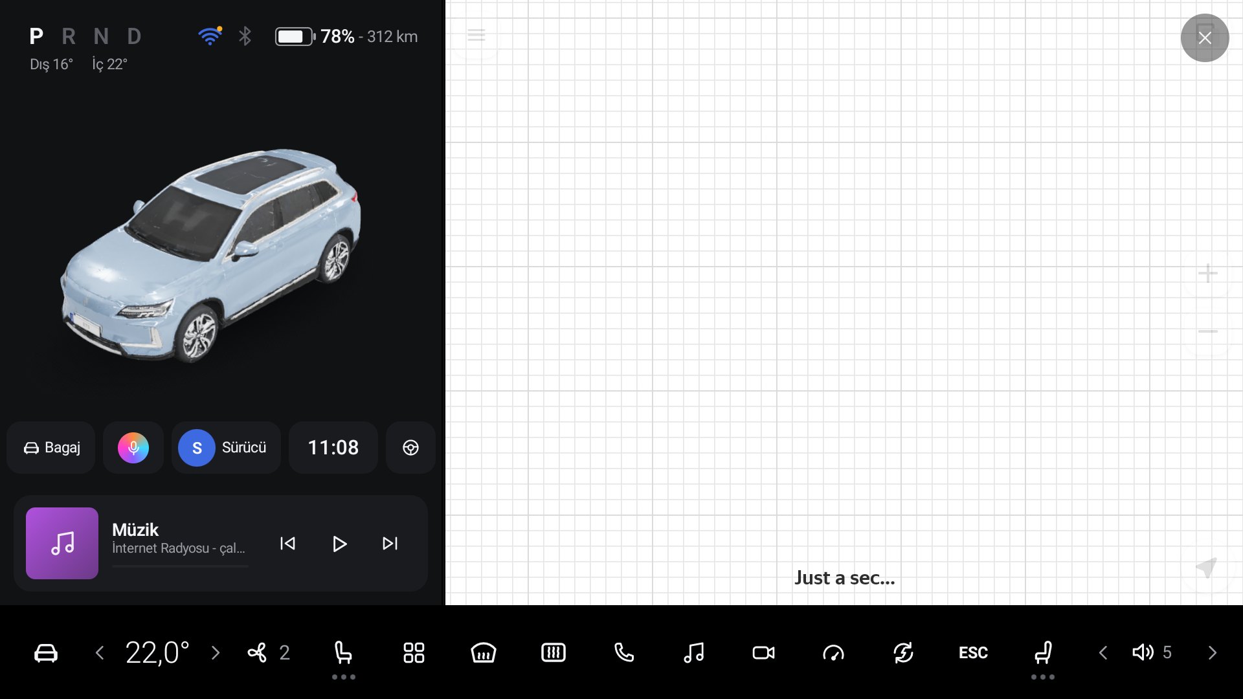Lower volume with the left chevron
This screenshot has width=1243, height=699.
tap(1103, 652)
